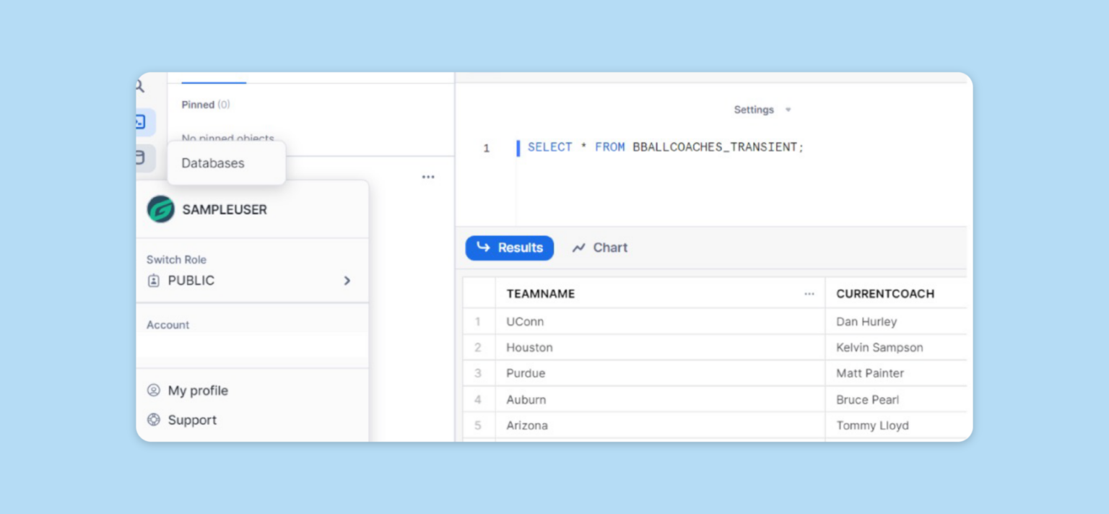The image size is (1109, 514).
Task: Click the Support lifebuoy icon
Action: pos(153,419)
